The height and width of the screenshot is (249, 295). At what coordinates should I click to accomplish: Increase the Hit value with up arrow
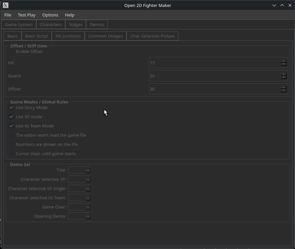284,61
